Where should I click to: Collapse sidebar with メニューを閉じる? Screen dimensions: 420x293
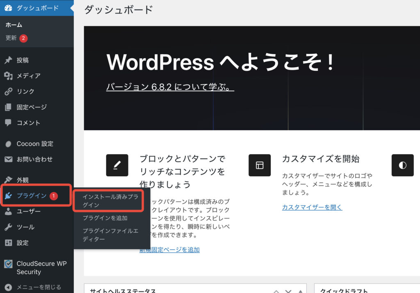(37, 287)
